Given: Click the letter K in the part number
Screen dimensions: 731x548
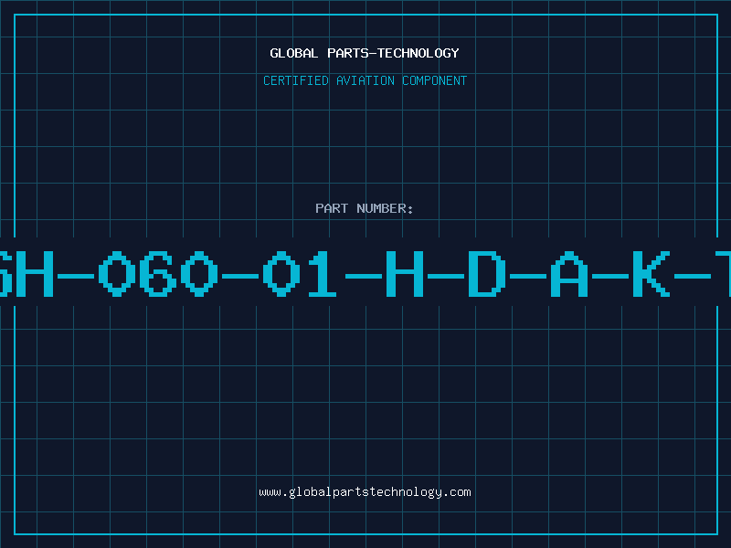Looking at the screenshot, I should point(652,273).
